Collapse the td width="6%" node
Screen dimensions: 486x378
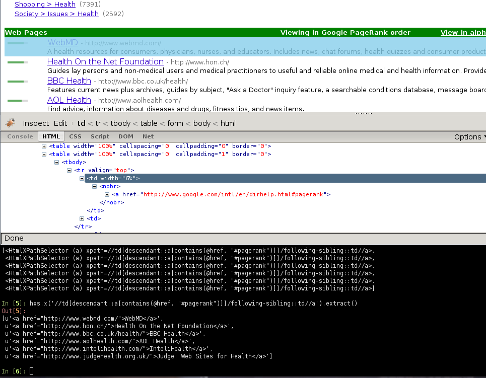pos(82,179)
